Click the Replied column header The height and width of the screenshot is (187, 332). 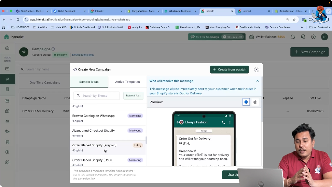[288, 98]
